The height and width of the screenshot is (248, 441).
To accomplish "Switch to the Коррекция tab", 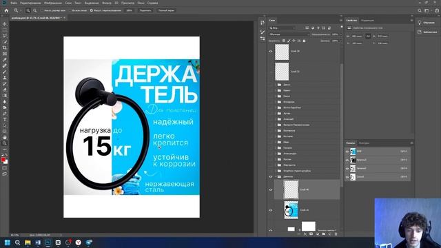I will (367, 21).
